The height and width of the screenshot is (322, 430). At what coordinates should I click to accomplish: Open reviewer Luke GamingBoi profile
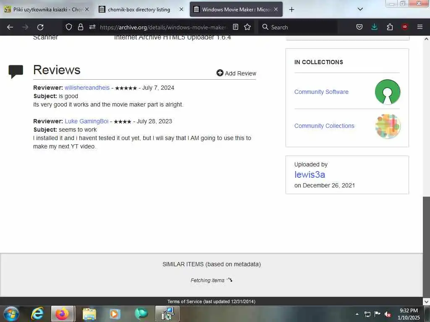pyautogui.click(x=87, y=121)
